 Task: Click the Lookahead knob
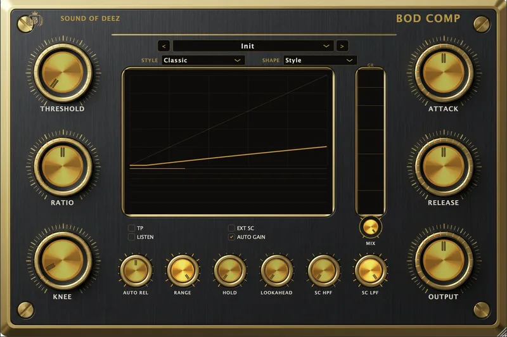point(277,270)
